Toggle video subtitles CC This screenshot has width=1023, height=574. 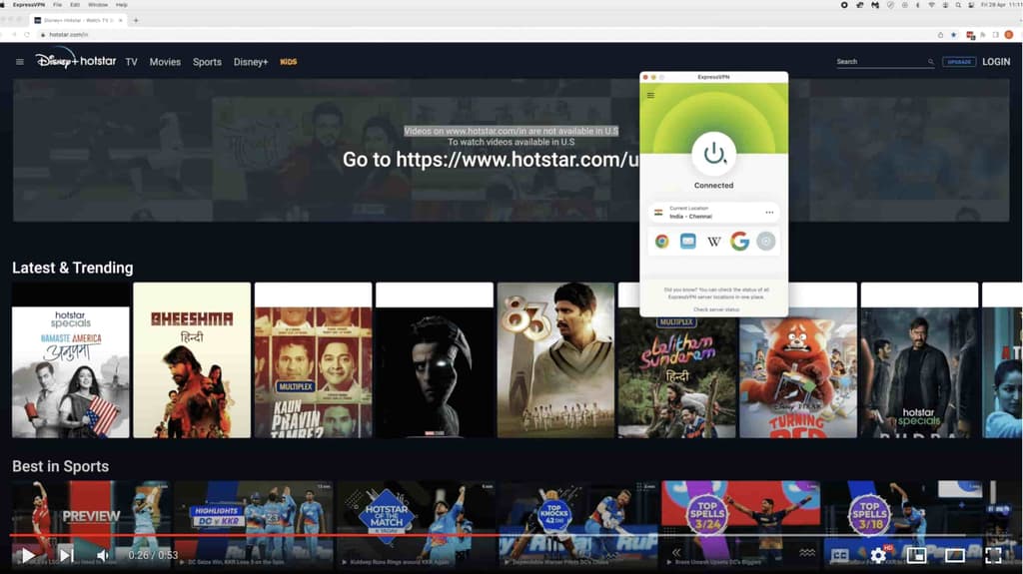[x=839, y=556]
